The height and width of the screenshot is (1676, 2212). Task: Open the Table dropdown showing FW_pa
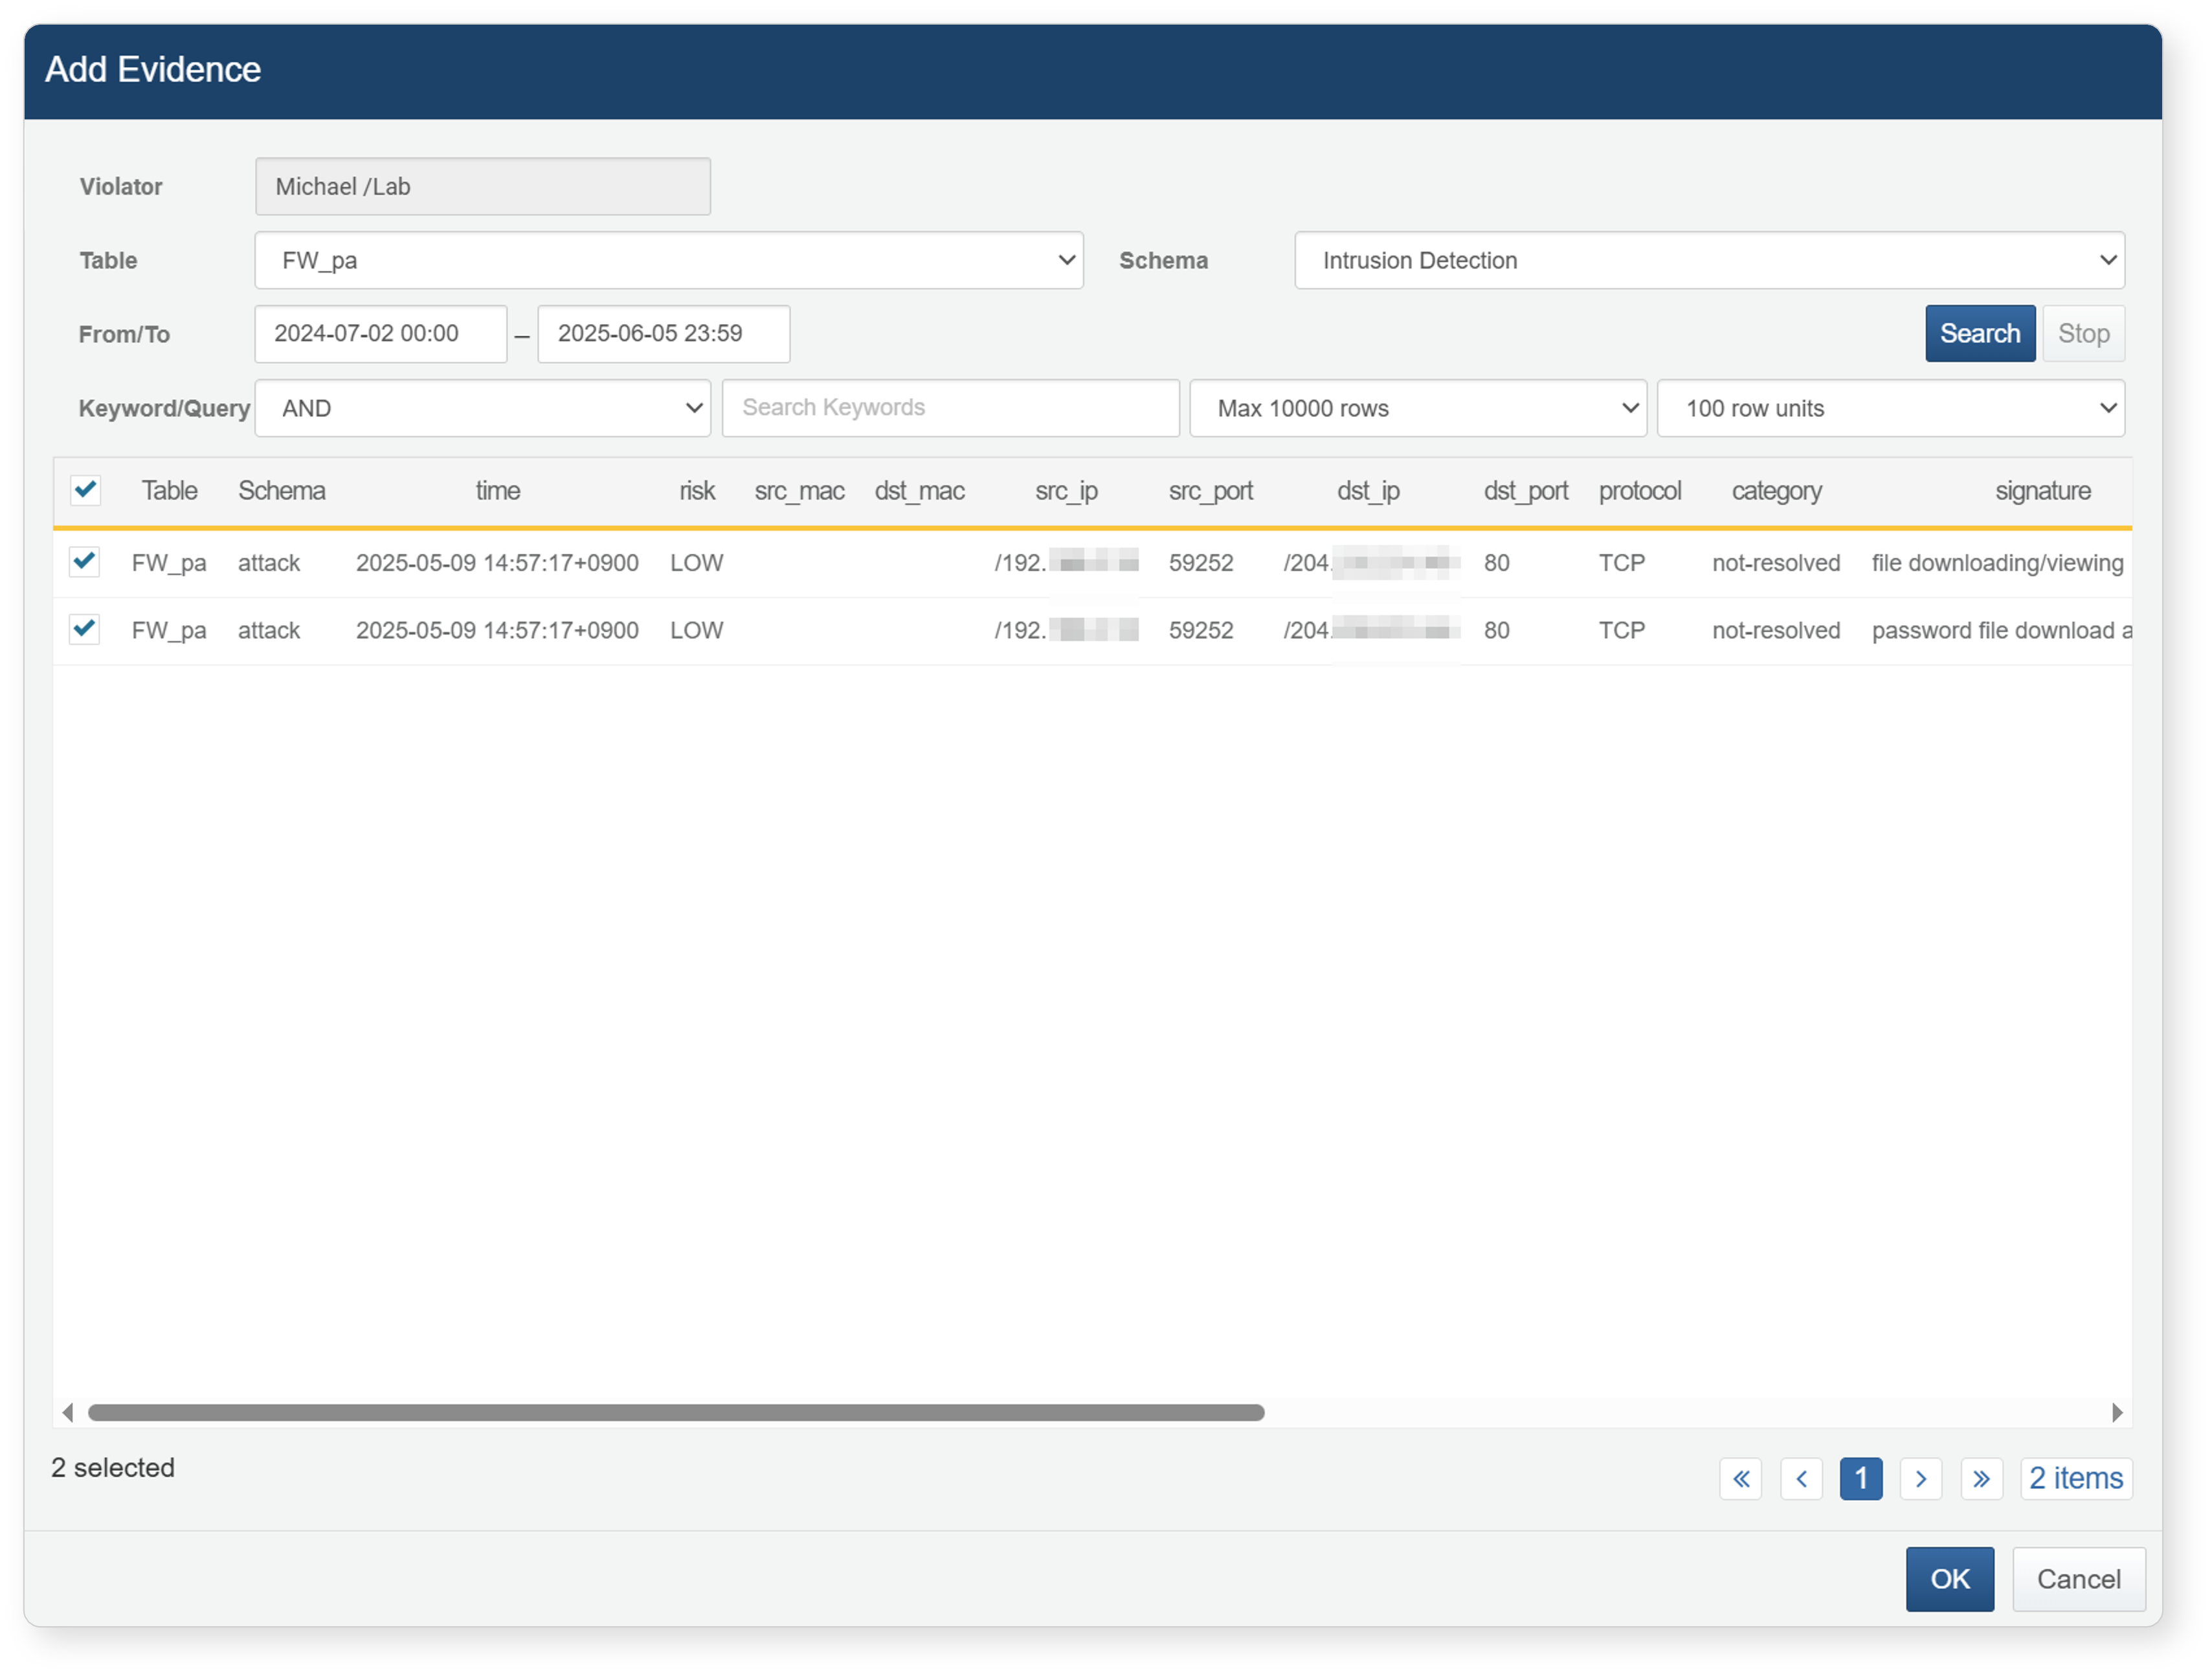pos(669,260)
